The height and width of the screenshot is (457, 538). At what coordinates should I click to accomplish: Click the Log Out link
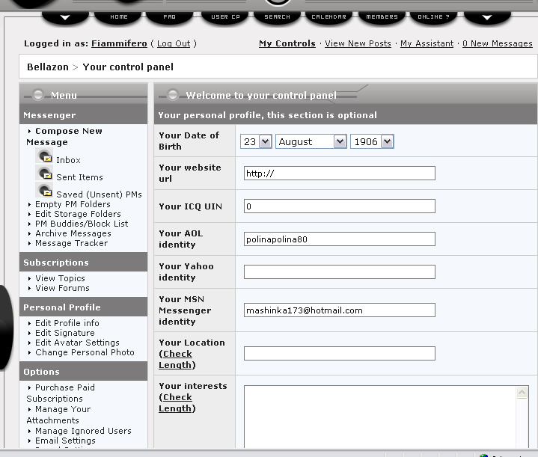click(174, 44)
